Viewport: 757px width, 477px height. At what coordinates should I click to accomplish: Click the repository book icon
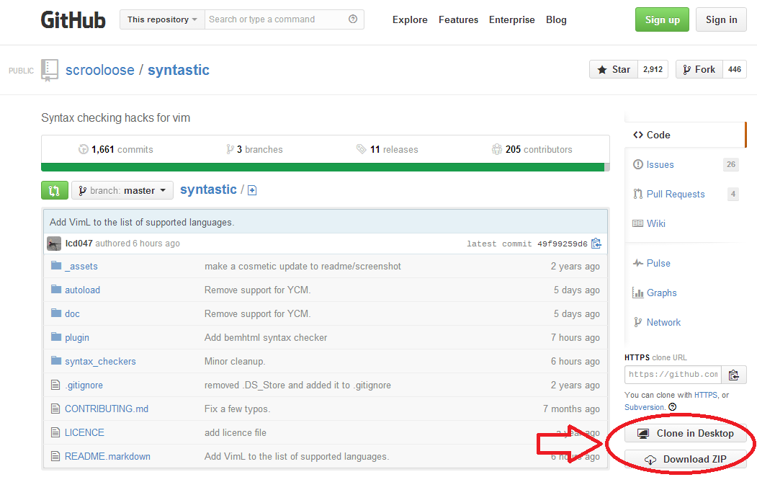click(x=49, y=69)
